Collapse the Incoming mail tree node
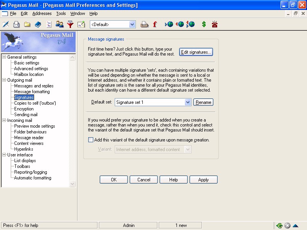This screenshot has height=230, width=307. 4,120
